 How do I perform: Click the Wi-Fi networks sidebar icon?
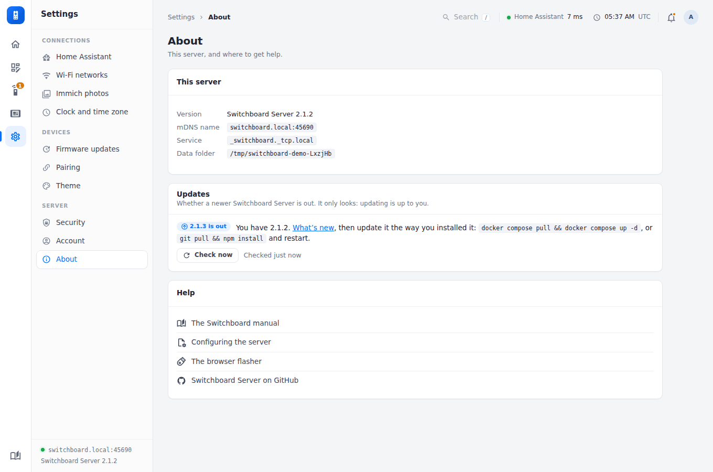click(x=46, y=76)
